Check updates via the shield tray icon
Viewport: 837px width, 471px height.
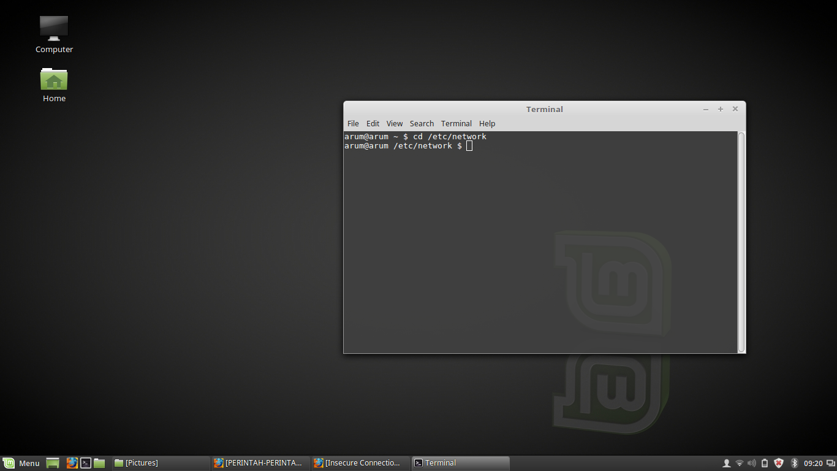(x=779, y=463)
